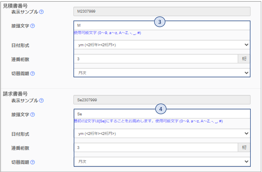Focus 請求書番号 接頭文字 field containing Se
Viewport: 262px width, 172px height.
pyautogui.click(x=162, y=114)
